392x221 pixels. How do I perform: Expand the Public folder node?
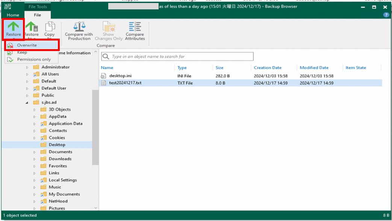coord(27,95)
